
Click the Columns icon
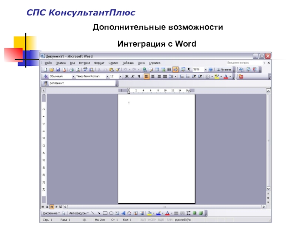tap(169, 70)
